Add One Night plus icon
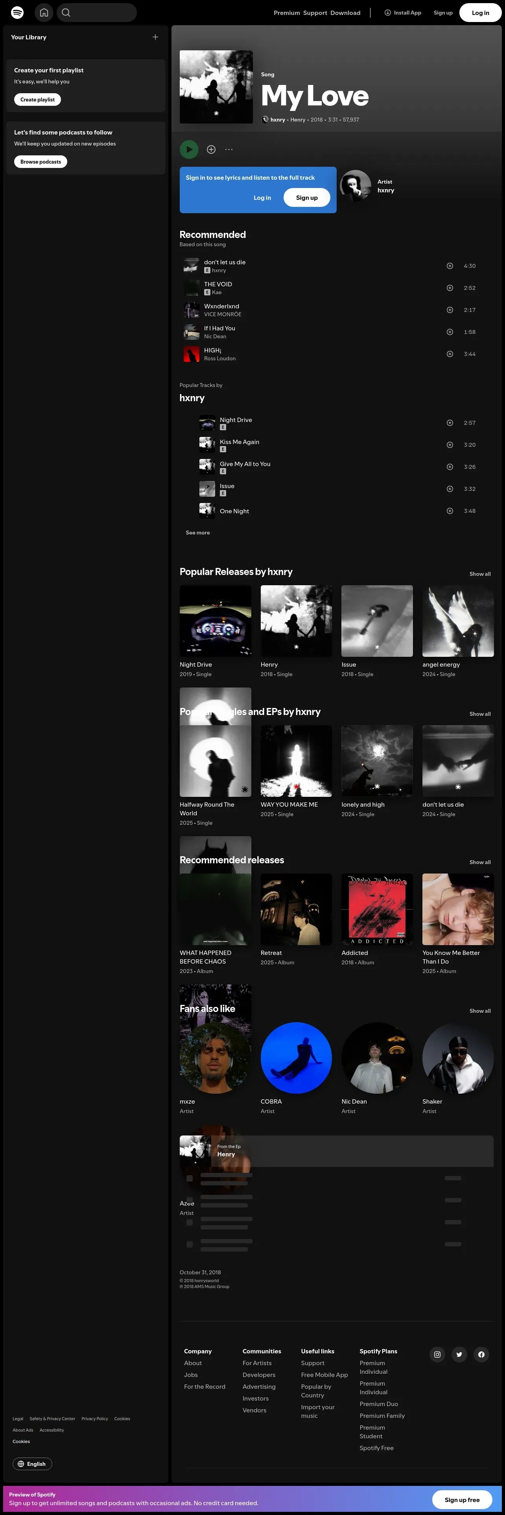 (450, 511)
